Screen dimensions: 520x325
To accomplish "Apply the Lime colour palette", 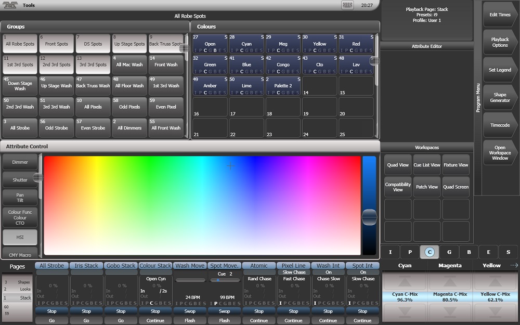I will click(x=246, y=86).
